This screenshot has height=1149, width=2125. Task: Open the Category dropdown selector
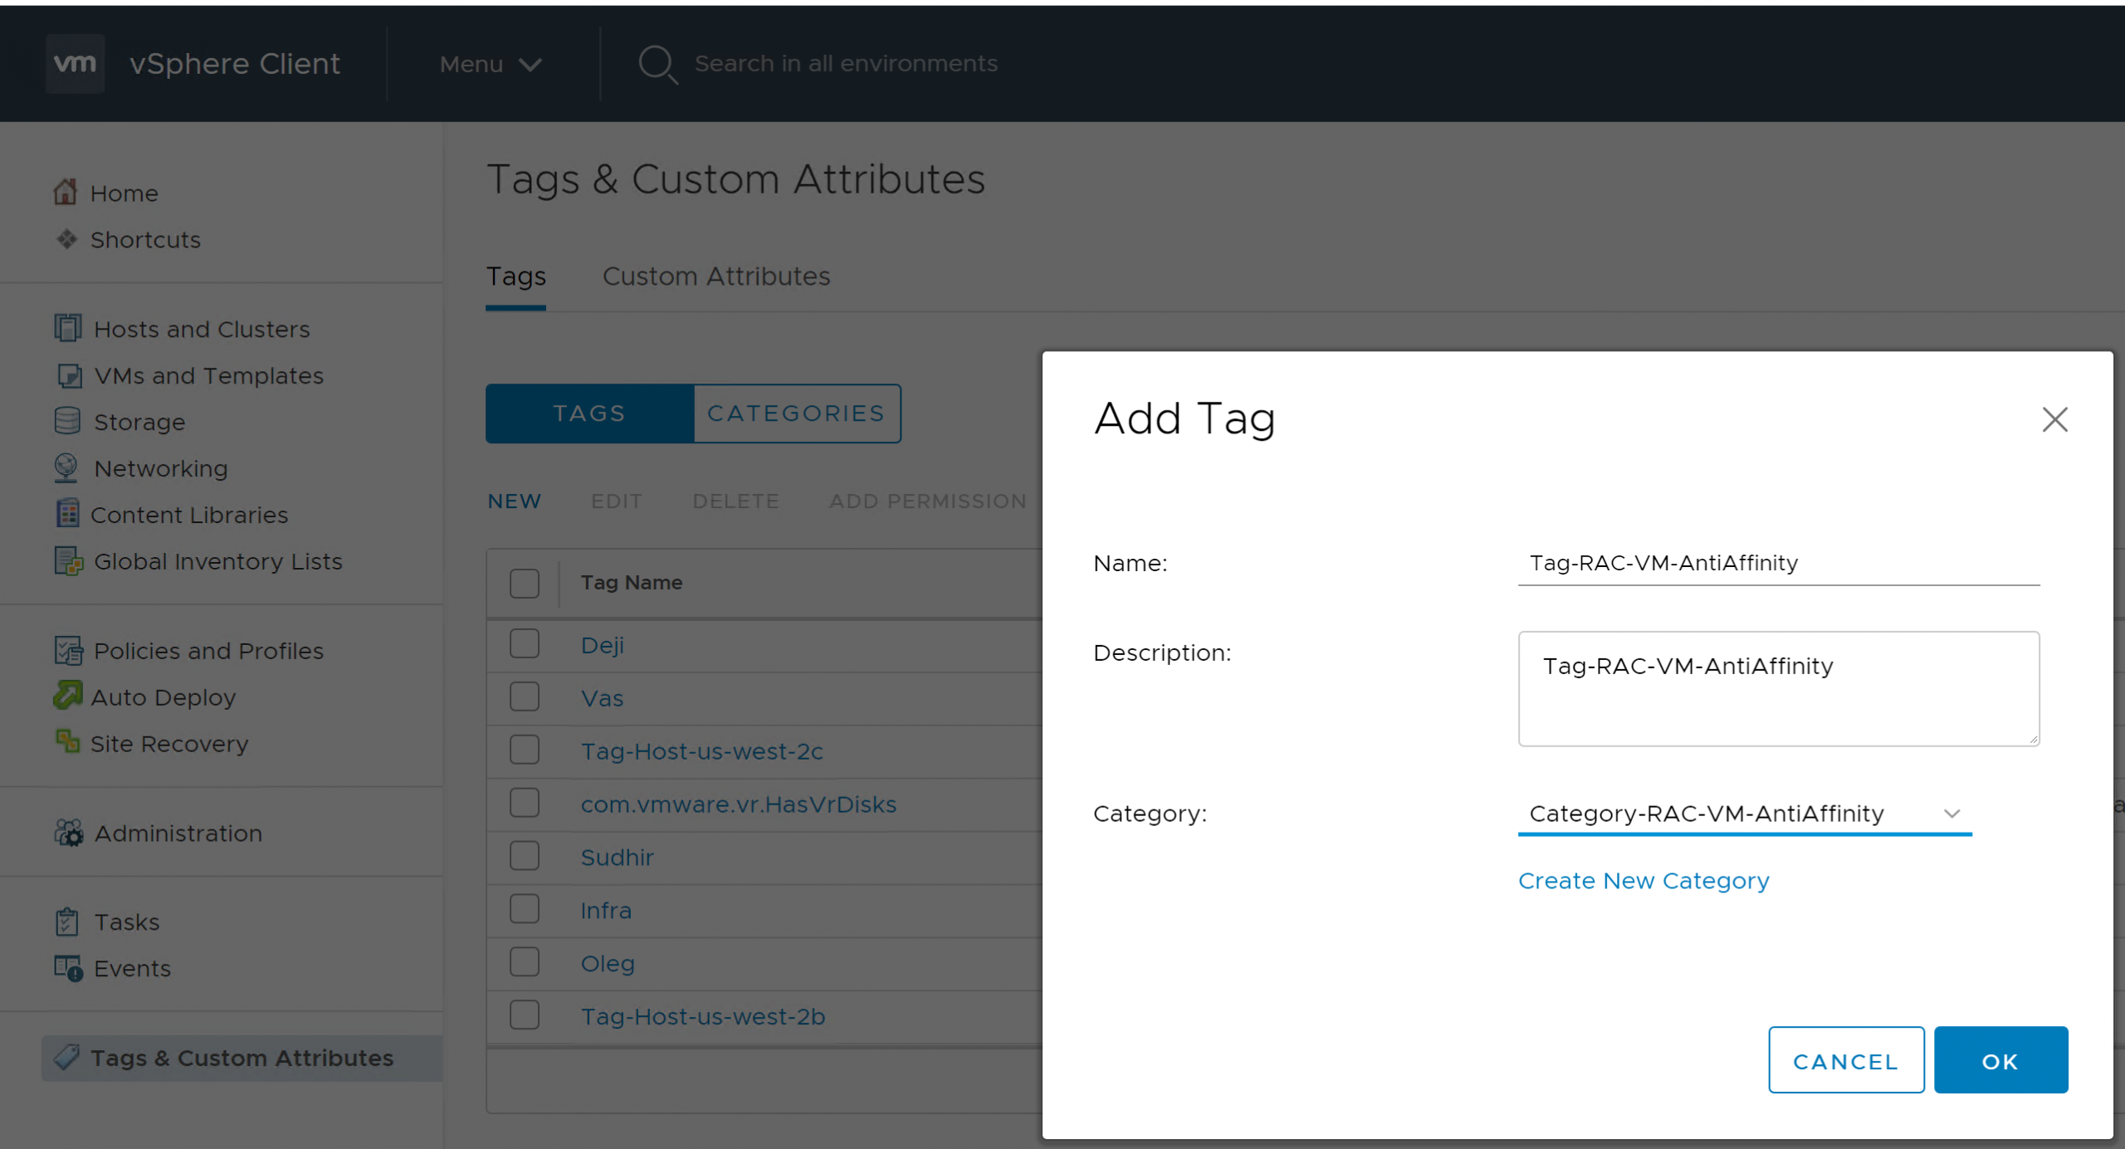click(x=1744, y=814)
